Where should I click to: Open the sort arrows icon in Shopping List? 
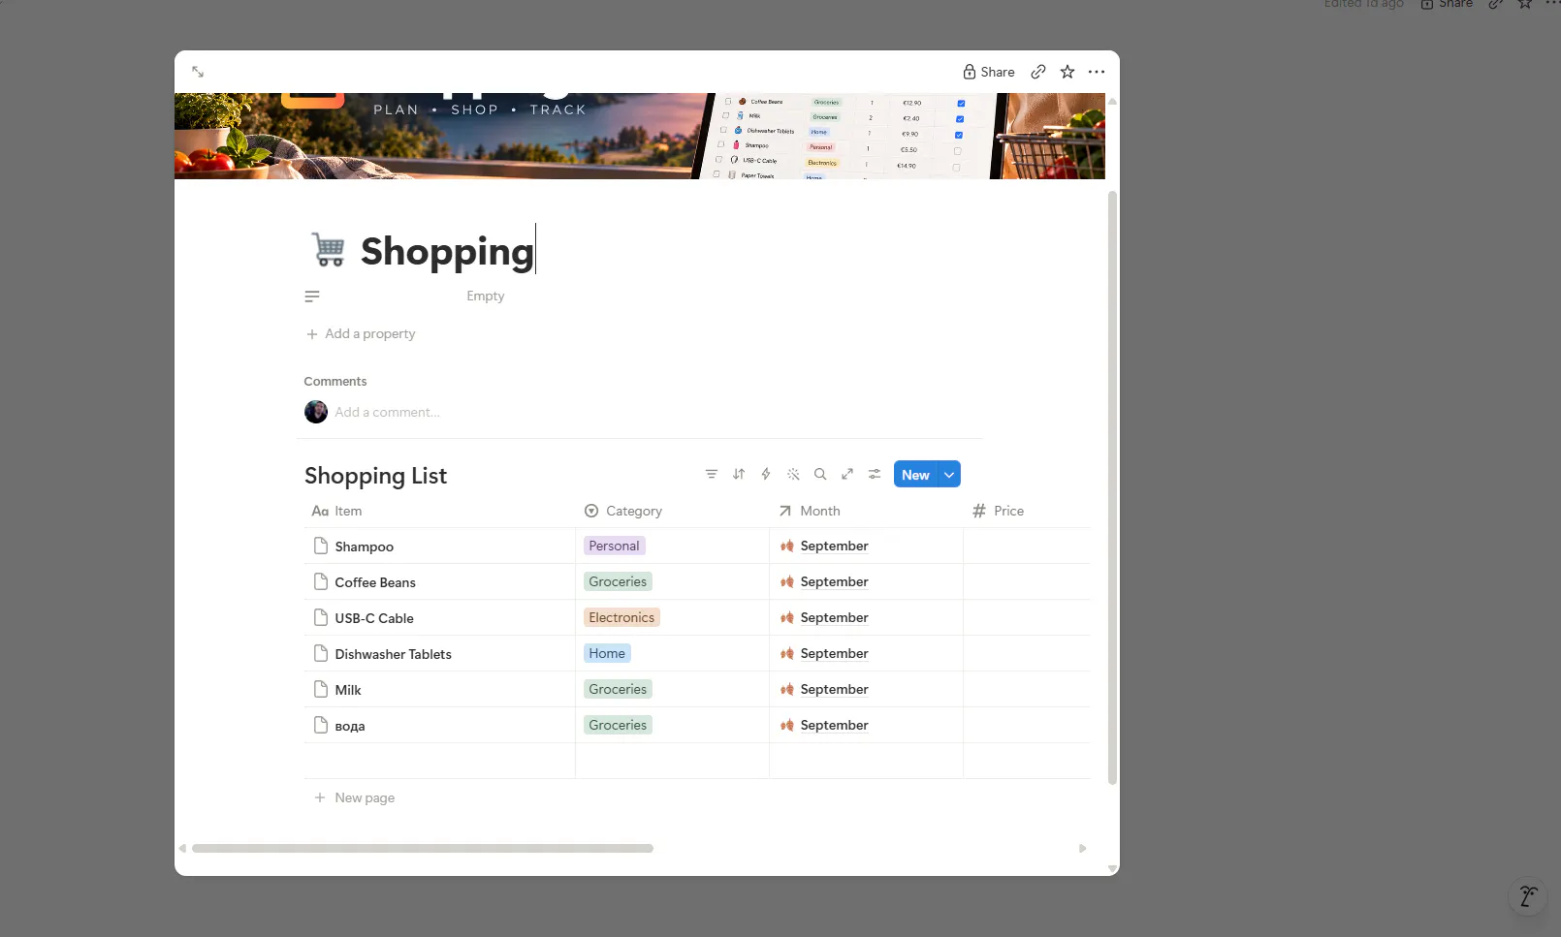tap(739, 474)
